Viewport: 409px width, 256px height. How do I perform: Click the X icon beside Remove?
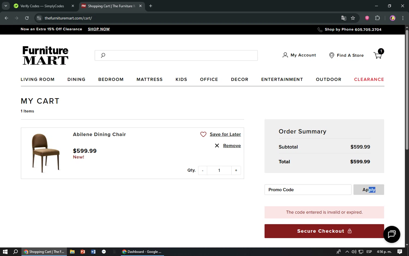pyautogui.click(x=217, y=146)
